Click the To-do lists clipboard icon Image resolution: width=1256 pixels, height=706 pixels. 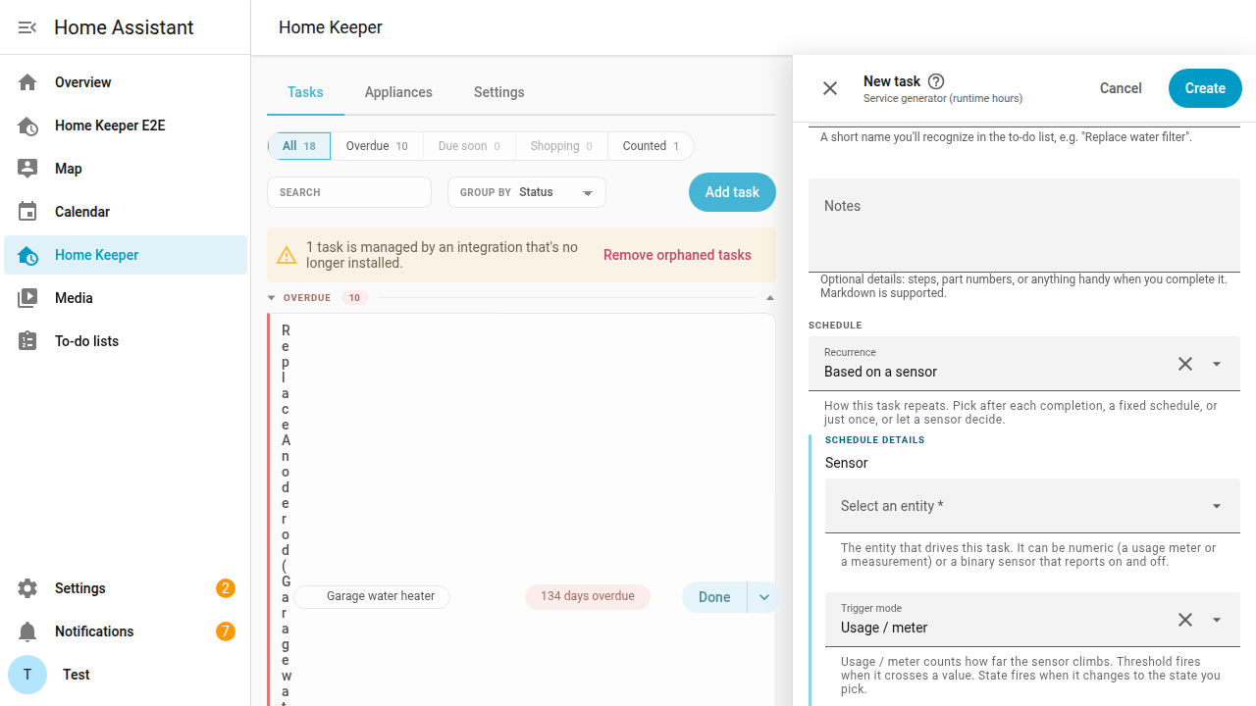(x=27, y=341)
